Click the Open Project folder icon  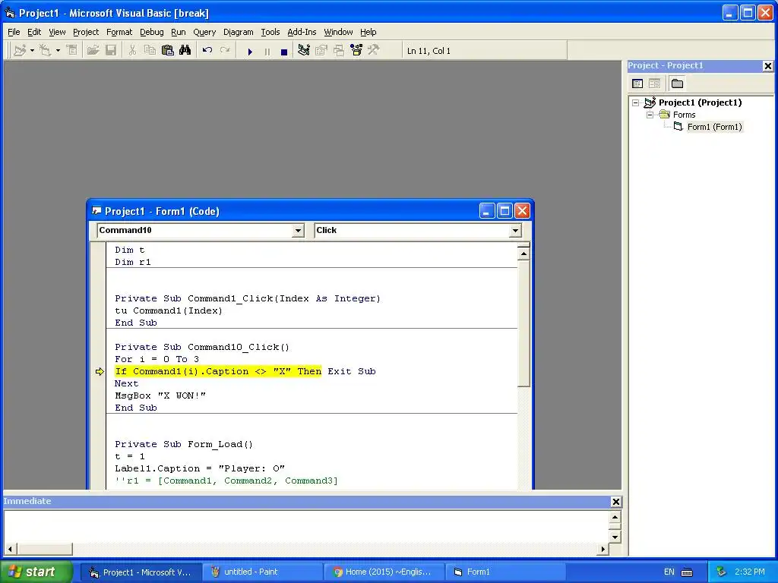(93, 51)
